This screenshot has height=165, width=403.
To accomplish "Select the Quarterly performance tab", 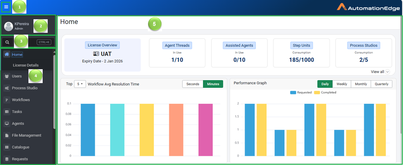I will (x=381, y=84).
